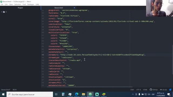Viewport: 173px width, 97px height.
Task: Click the Project panel header
Action: (x=20, y=8)
